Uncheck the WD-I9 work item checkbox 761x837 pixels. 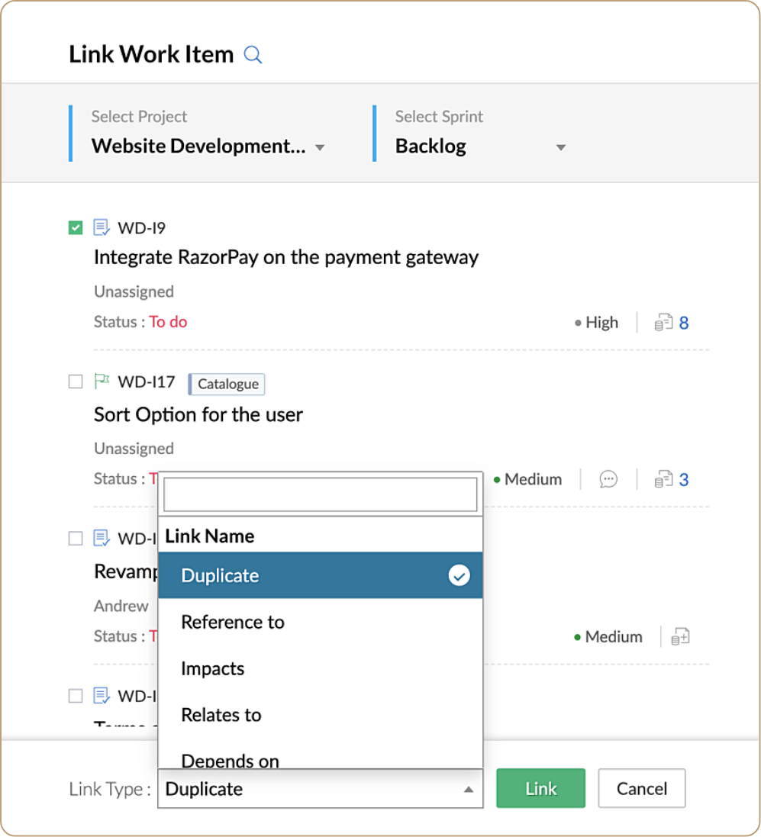pyautogui.click(x=76, y=227)
